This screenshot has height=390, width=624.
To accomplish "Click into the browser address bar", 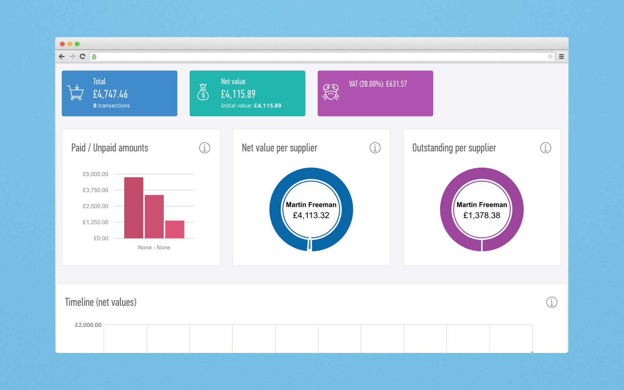I will click(x=322, y=57).
